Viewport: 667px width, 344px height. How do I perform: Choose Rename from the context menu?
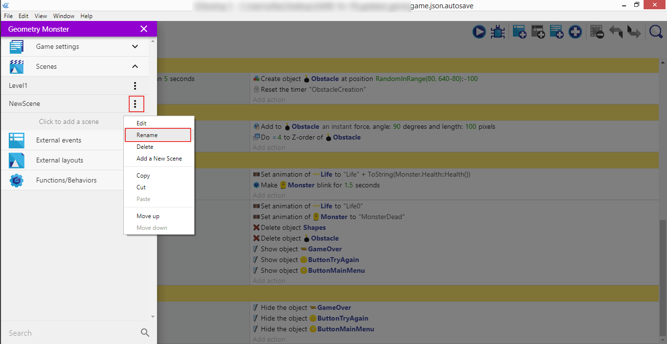pyautogui.click(x=147, y=135)
